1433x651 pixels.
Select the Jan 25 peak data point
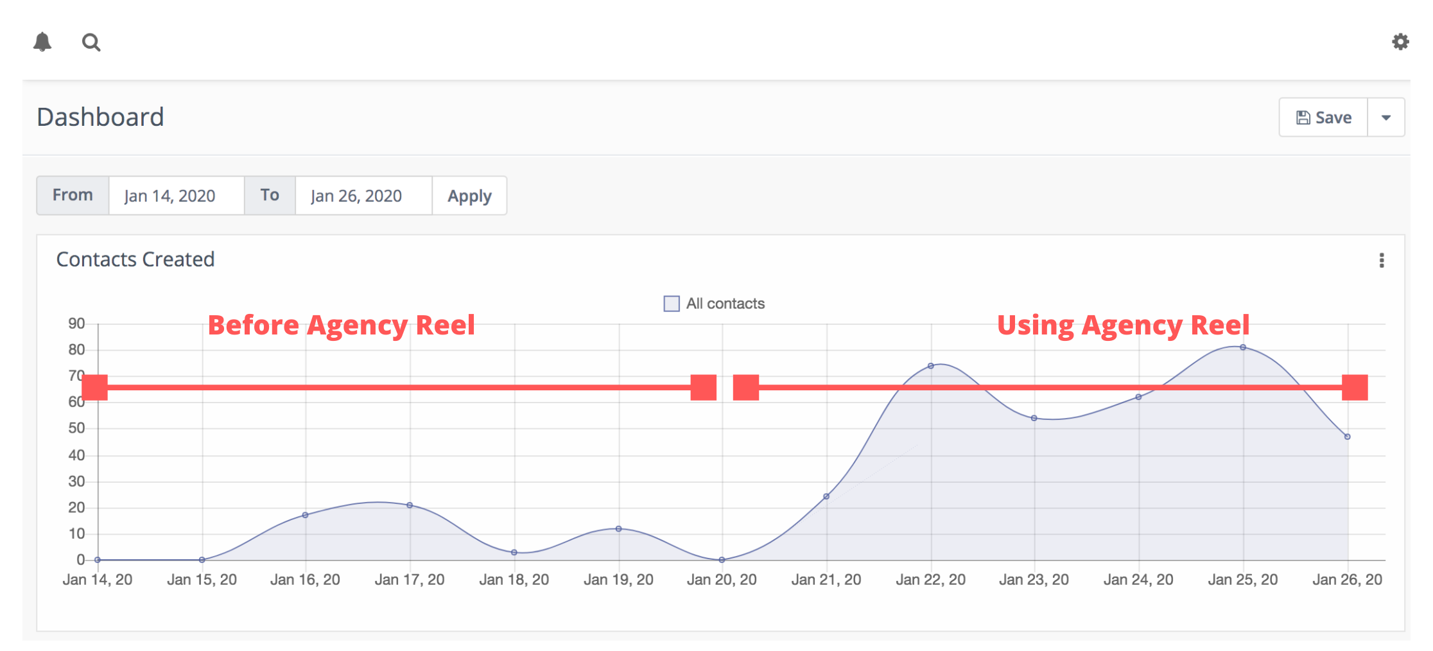click(x=1243, y=347)
